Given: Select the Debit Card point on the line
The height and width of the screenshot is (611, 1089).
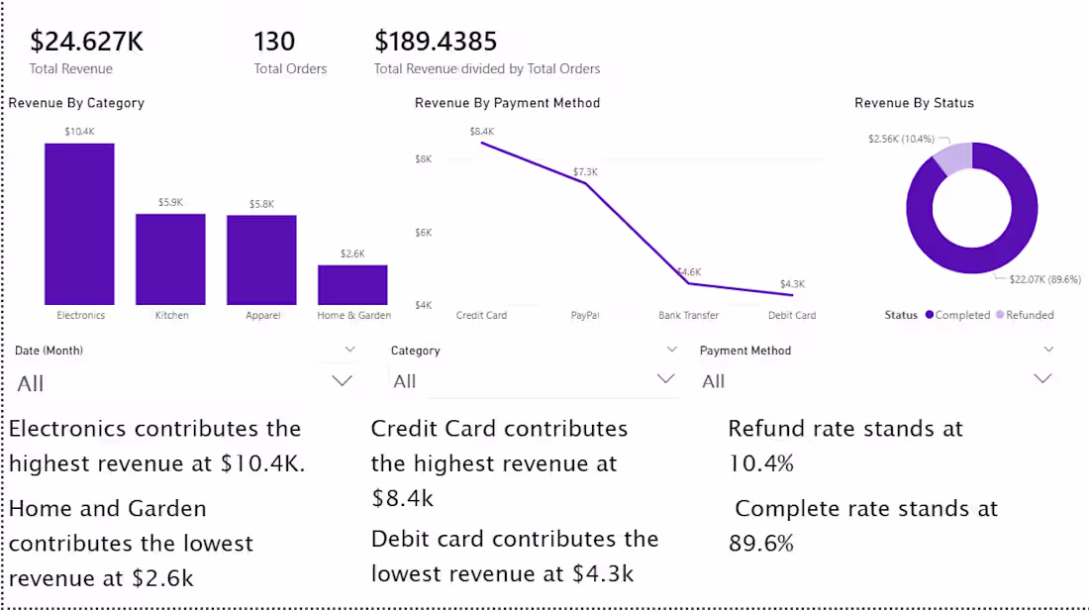Looking at the screenshot, I should [791, 294].
